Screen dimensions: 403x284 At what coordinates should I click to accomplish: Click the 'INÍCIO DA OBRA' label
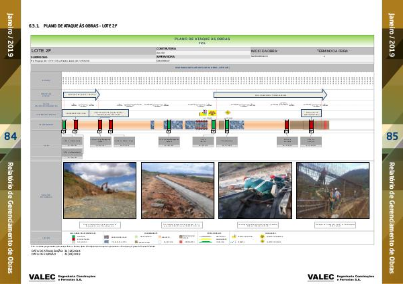pos(264,51)
